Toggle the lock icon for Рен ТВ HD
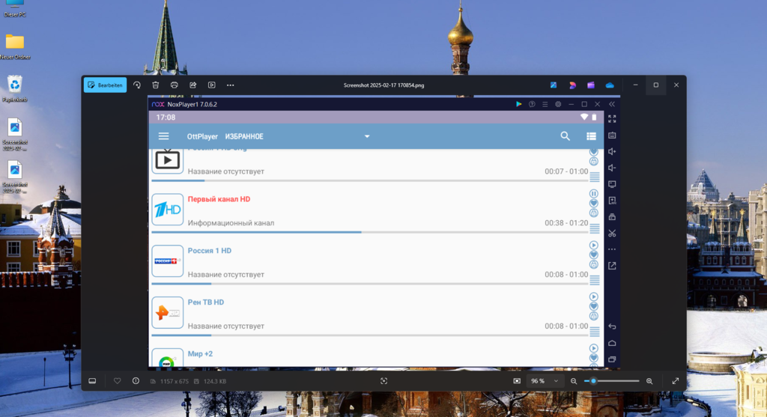Viewport: 767px width, 417px height. (x=594, y=316)
